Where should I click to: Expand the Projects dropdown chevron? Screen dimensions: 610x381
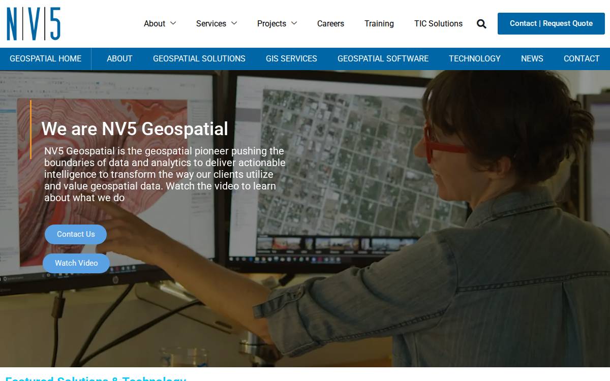[x=294, y=23]
